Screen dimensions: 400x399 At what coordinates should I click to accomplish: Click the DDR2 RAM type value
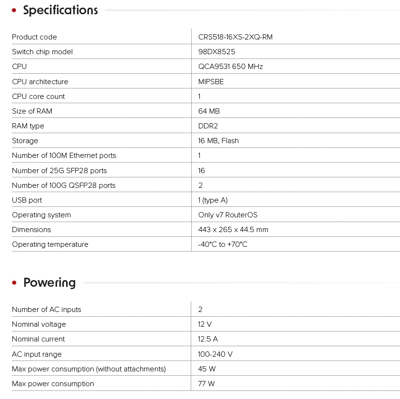207,126
